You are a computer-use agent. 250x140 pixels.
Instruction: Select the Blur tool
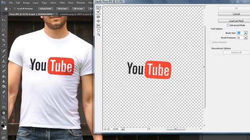pyautogui.click(x=4, y=81)
